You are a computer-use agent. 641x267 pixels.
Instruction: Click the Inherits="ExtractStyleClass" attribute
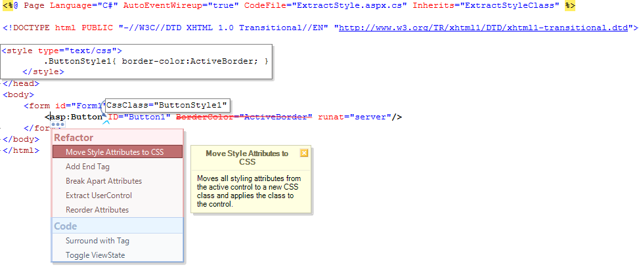click(486, 6)
